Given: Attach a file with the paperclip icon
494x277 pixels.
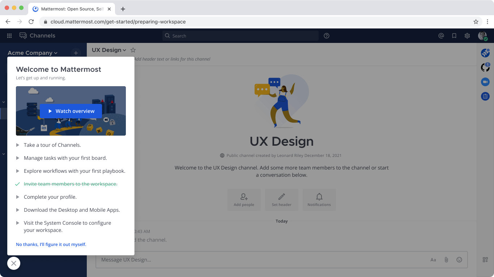Looking at the screenshot, I should pos(446,260).
